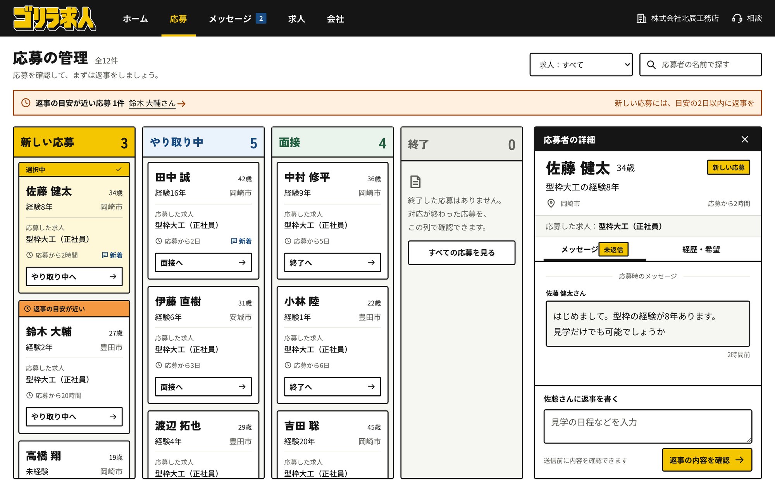Click the resize handle of reply textarea
Screen dimensions: 775x484
(749, 440)
